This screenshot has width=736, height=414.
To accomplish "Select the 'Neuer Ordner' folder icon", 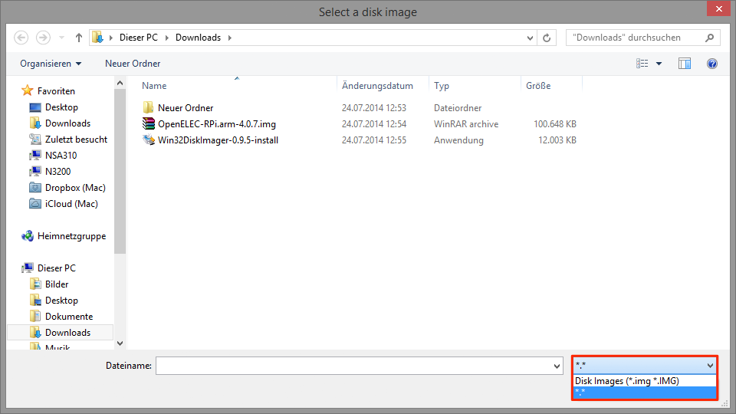I will coord(148,107).
